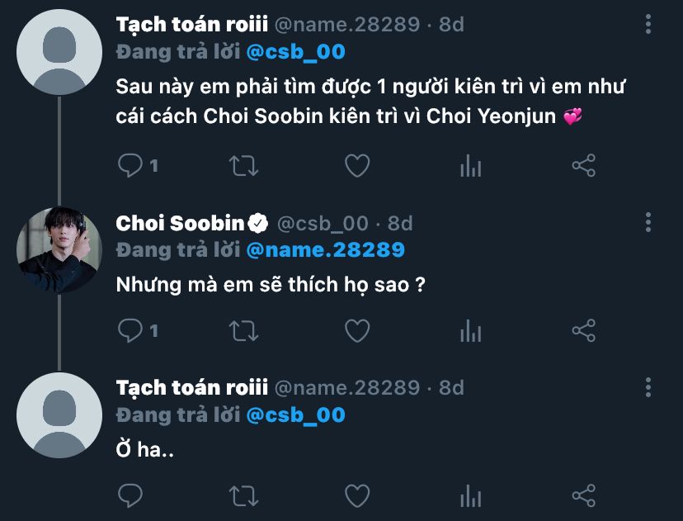Open @name.28289 mention in Soobin's reply
Image resolution: width=683 pixels, height=521 pixels.
pyautogui.click(x=326, y=249)
